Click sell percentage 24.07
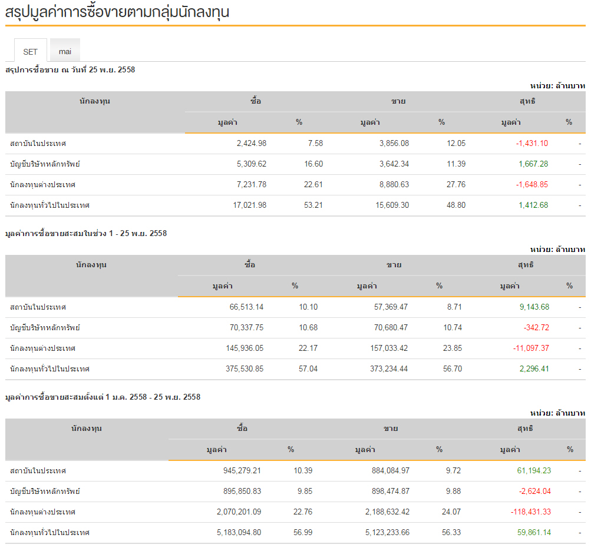The width and height of the screenshot is (591, 551). [x=451, y=512]
